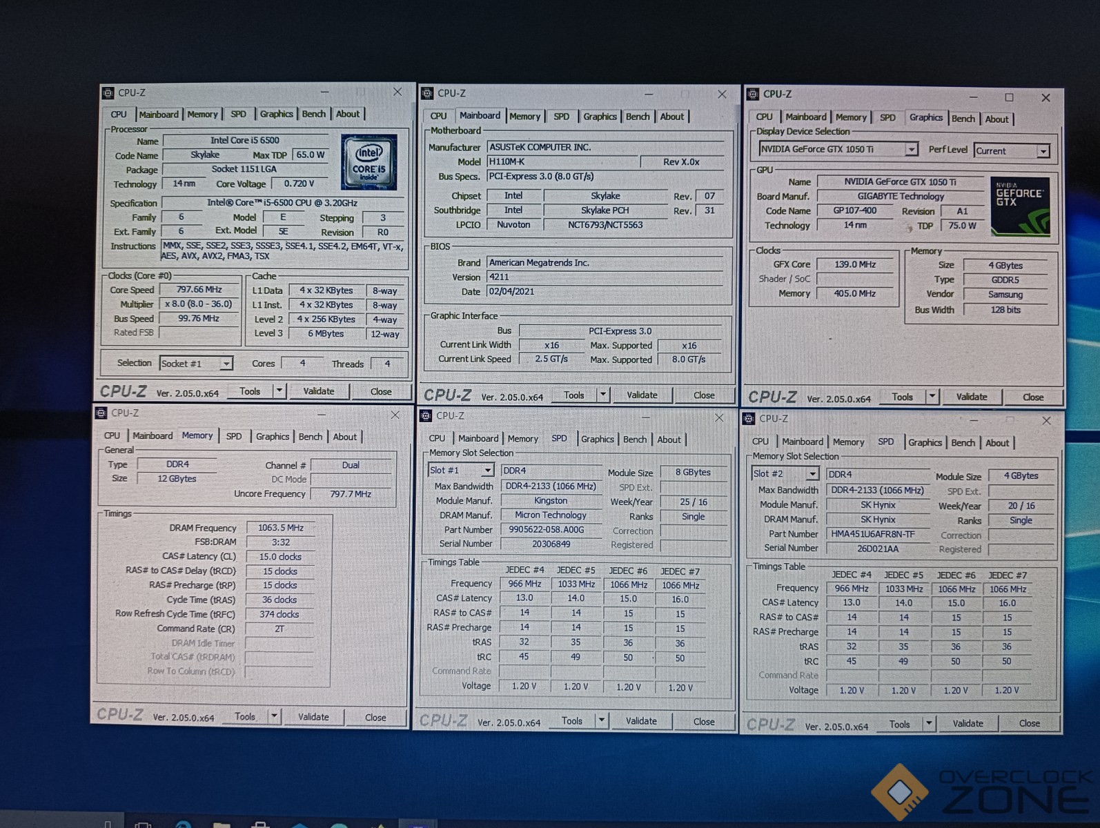The height and width of the screenshot is (828, 1100).
Task: Click Tools button in the Slot #2 window
Action: click(x=899, y=724)
